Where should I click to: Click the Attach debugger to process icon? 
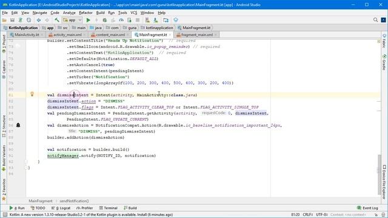[129, 20]
